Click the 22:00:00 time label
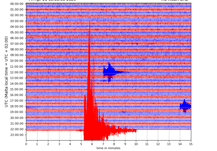Screen dimensions: 217x151 coord(17,129)
